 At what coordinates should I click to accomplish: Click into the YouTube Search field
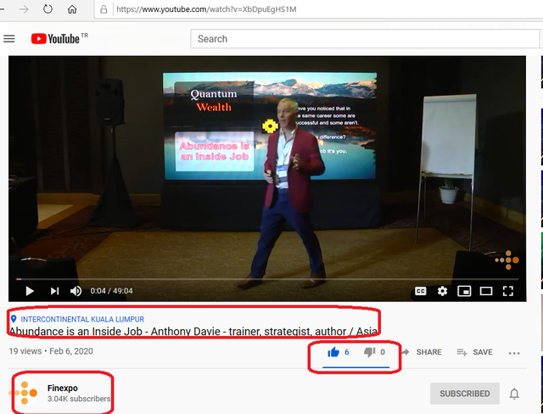[x=364, y=39]
